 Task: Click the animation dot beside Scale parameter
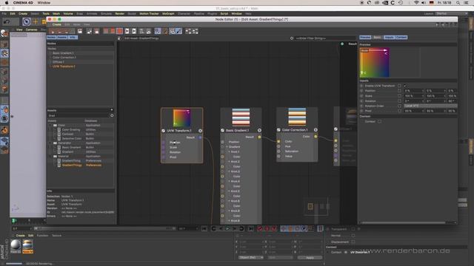[361, 96]
